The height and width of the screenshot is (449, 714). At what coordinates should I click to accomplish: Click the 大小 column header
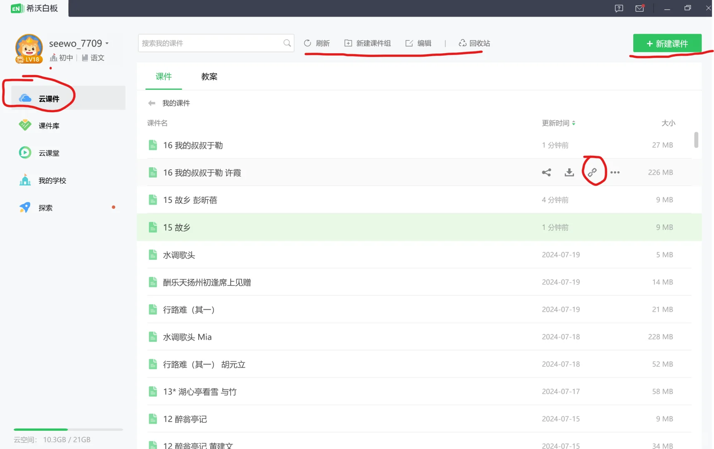668,123
